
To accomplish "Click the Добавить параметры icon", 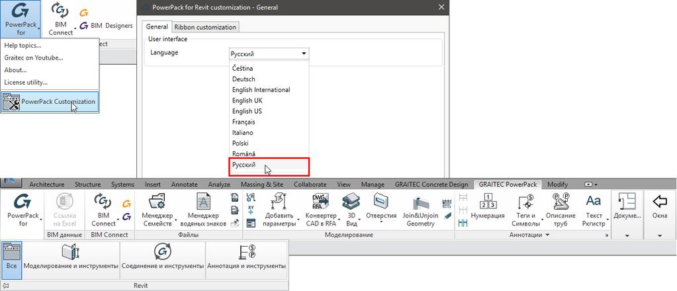I will click(x=279, y=201).
